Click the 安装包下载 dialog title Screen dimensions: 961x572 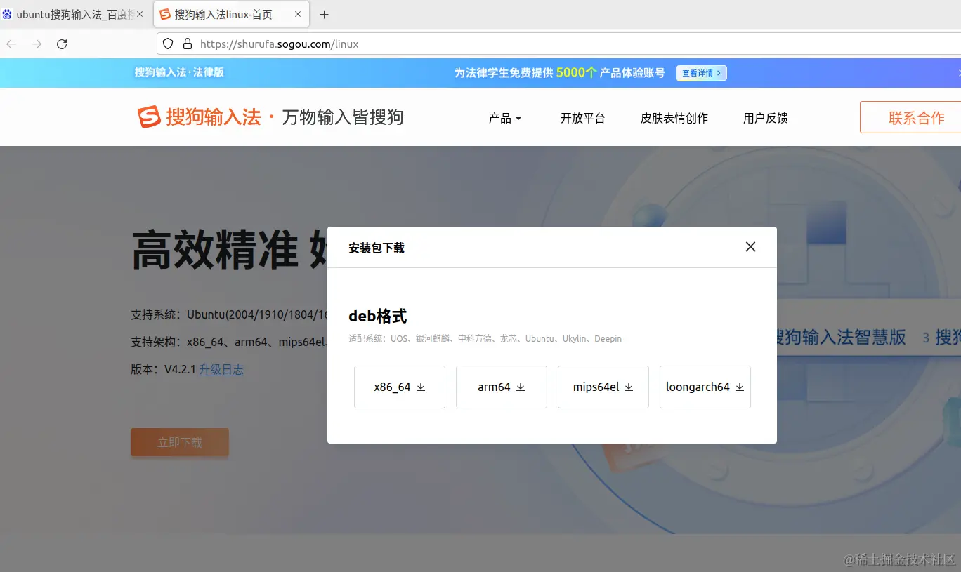377,248
